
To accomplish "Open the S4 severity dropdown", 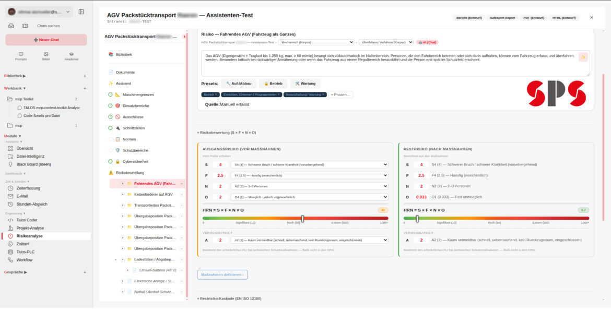I will click(x=309, y=165).
